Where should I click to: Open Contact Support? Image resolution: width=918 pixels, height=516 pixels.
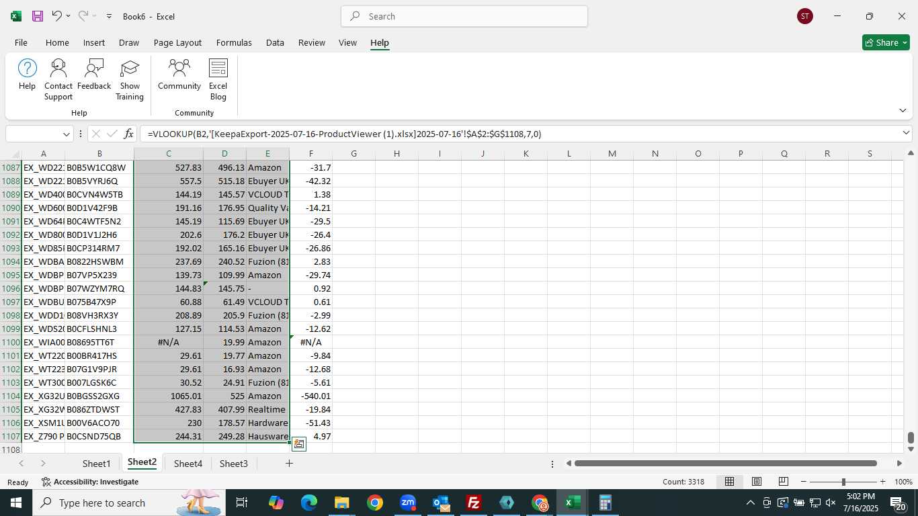[x=58, y=80]
